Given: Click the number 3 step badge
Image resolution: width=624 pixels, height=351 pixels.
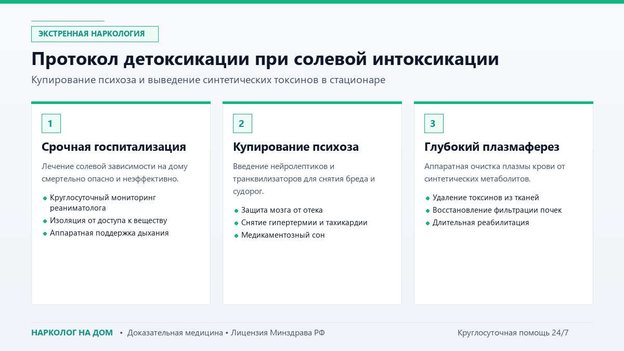Looking at the screenshot, I should [434, 123].
